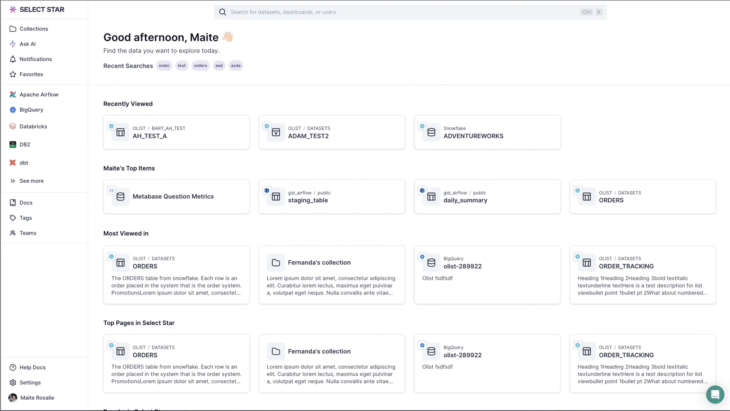This screenshot has width=730, height=411.
Task: Select recent search chip 'order'
Action: pos(164,66)
